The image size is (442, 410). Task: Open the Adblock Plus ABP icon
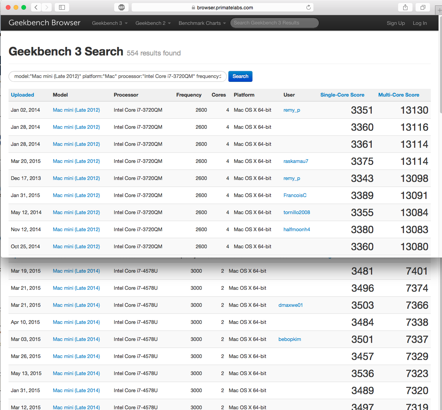click(122, 7)
